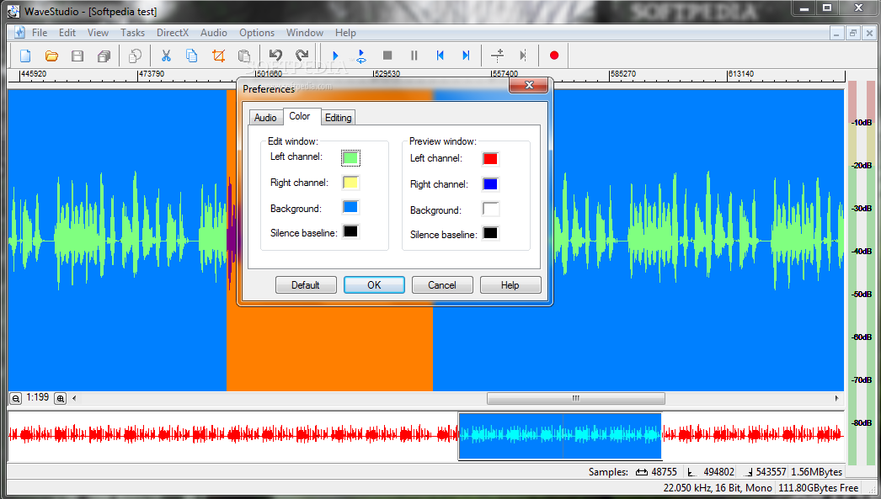881x499 pixels.
Task: Zoom out with the minus magnifier
Action: (x=16, y=399)
